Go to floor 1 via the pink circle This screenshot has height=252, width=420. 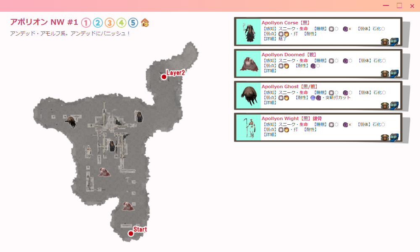coord(86,23)
